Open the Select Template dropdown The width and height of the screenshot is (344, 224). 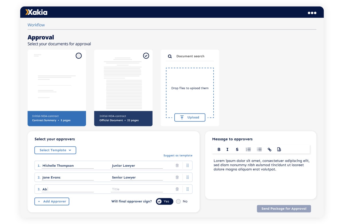coord(55,150)
